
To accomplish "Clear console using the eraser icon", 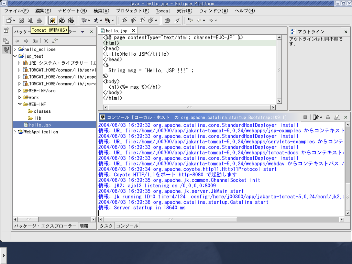I will click(x=337, y=117).
